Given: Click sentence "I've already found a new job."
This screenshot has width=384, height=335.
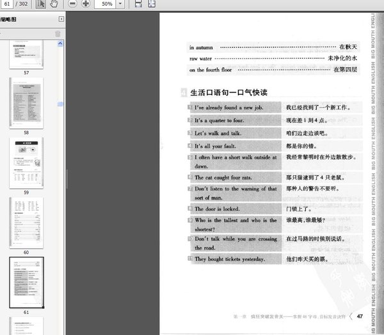Looking at the screenshot, I should (228, 107).
